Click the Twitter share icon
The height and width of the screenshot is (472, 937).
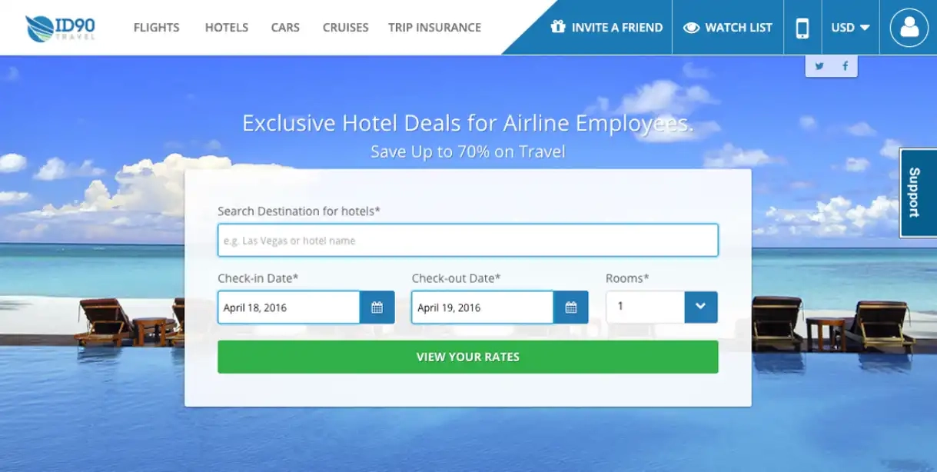[819, 66]
